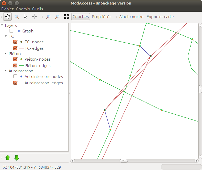Screen dimensions: 202x170
Task: Toggle the Couches panel button
Action: (81, 17)
